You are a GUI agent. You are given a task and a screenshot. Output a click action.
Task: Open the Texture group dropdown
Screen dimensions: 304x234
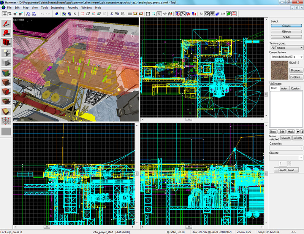point(287,48)
